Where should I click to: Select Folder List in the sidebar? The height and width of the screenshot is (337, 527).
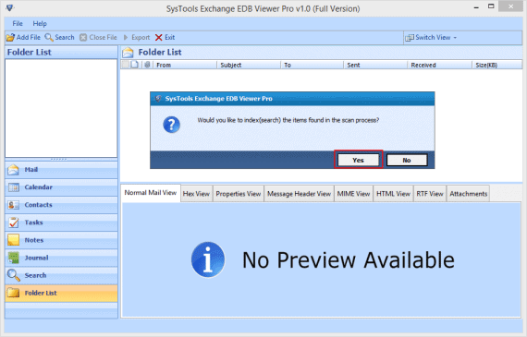(61, 293)
